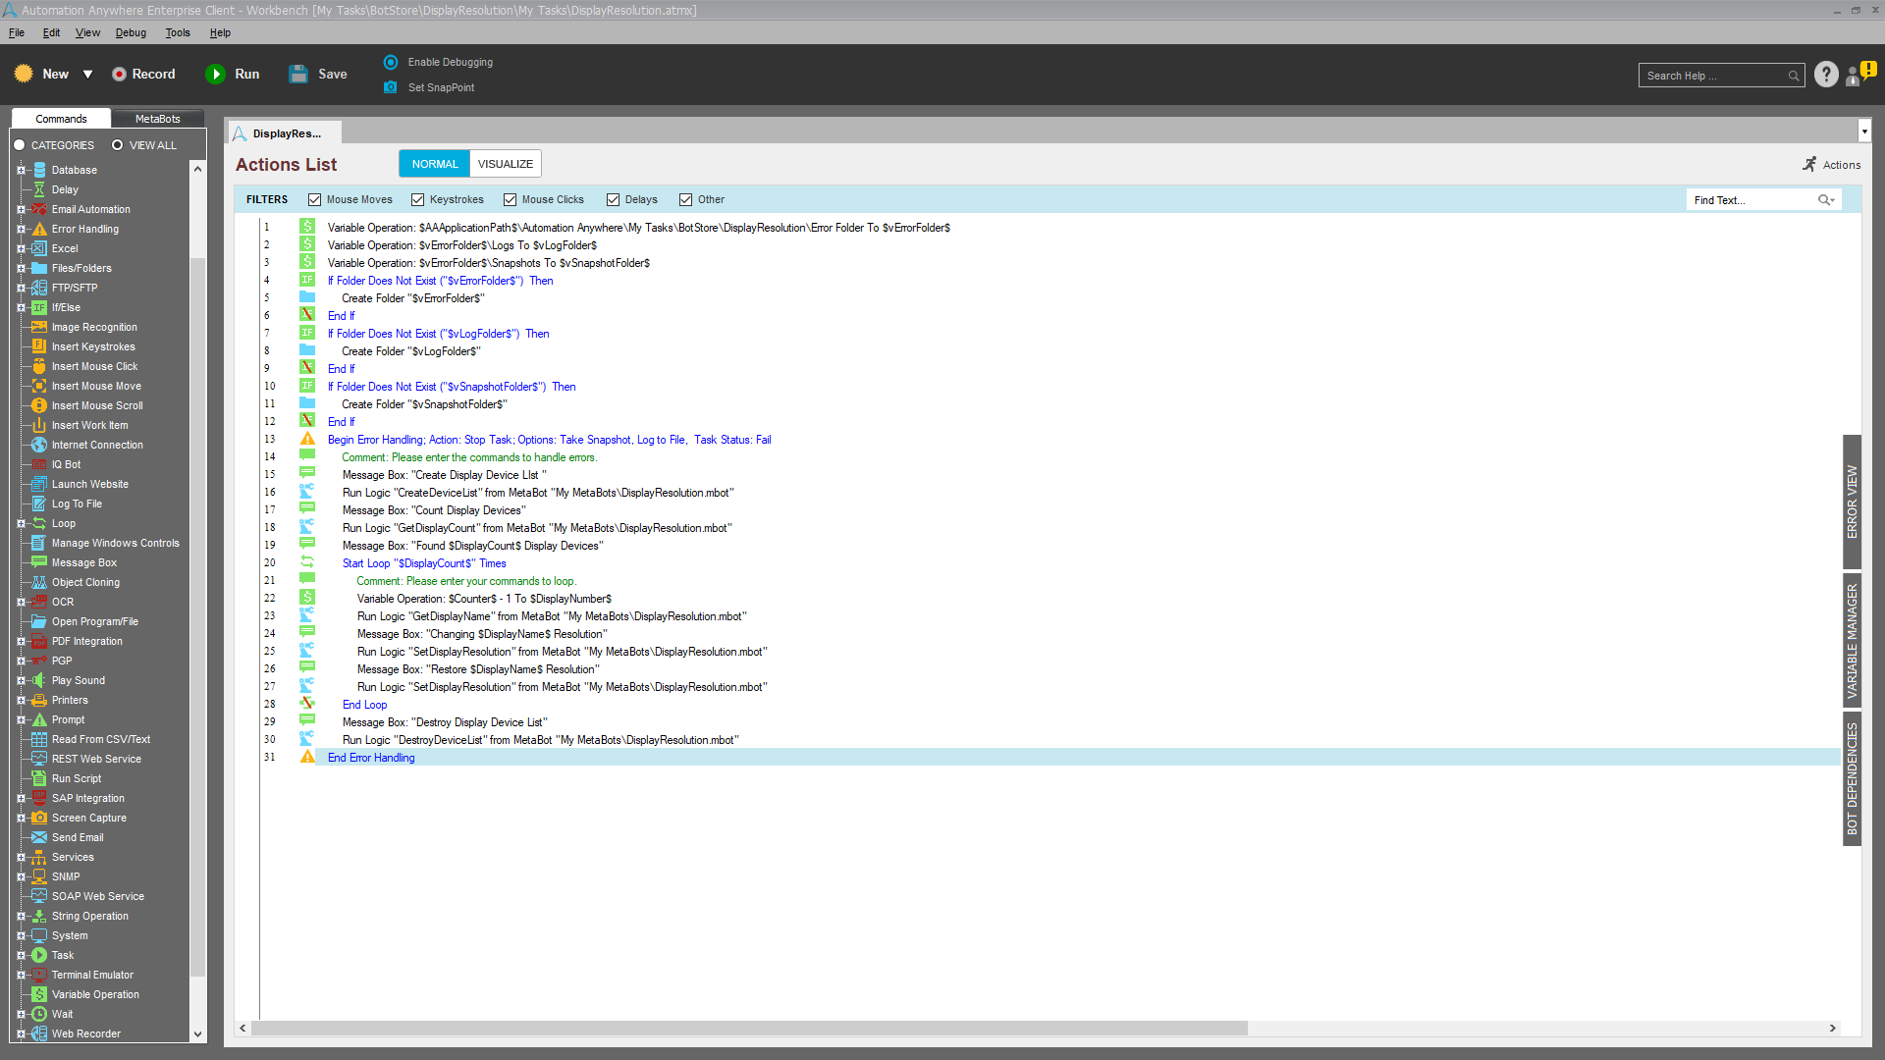Screen dimensions: 1885x1060
Task: Open help via question mark icon
Action: 1826,75
